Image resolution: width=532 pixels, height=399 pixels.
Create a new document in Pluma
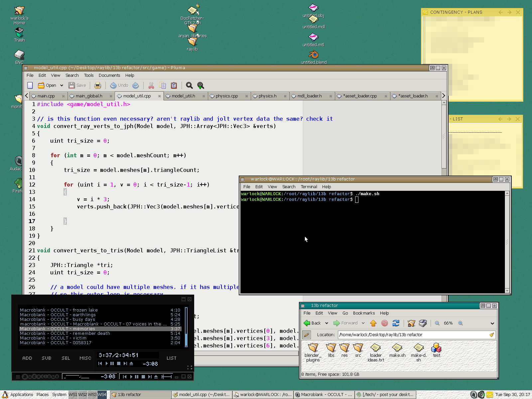click(x=30, y=85)
